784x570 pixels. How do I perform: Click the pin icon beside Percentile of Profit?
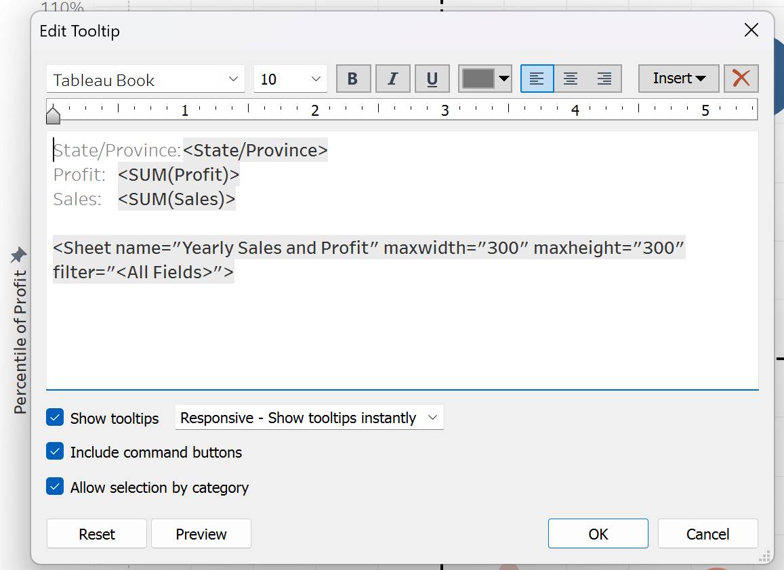click(18, 255)
